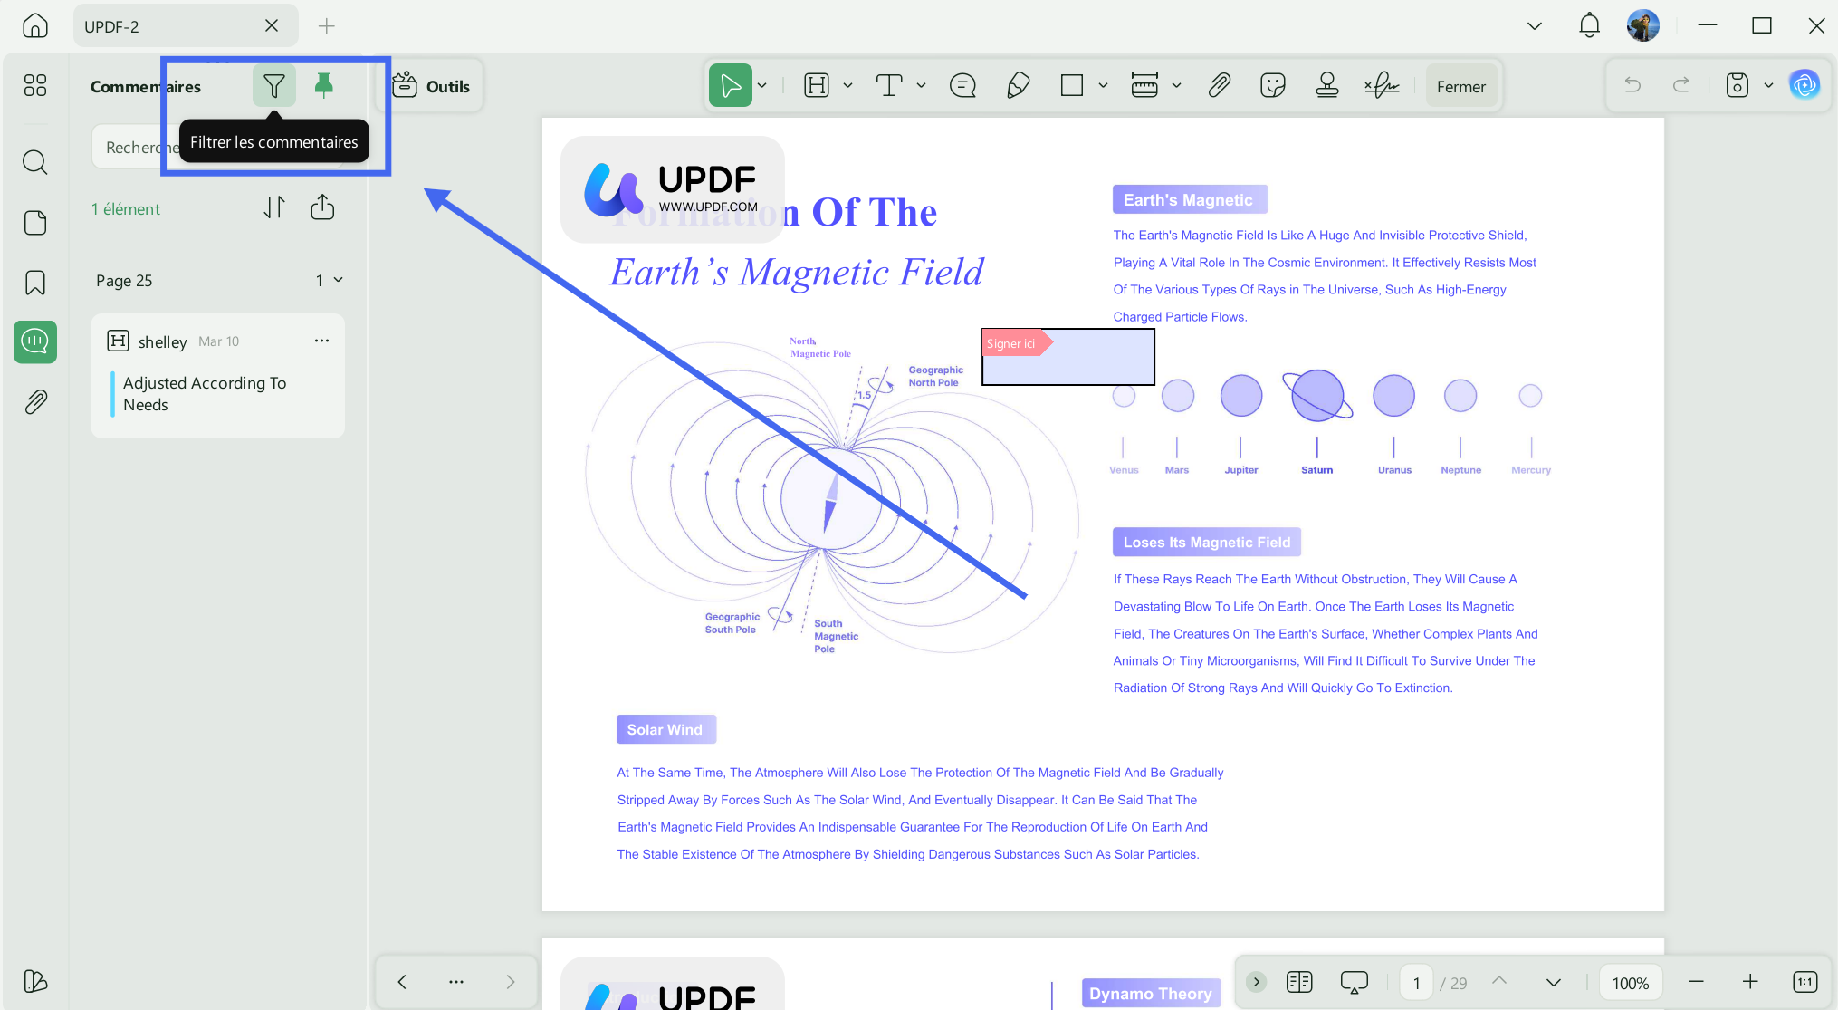Zoom out with the minus button
Viewport: 1838px width, 1010px height.
pyautogui.click(x=1696, y=981)
